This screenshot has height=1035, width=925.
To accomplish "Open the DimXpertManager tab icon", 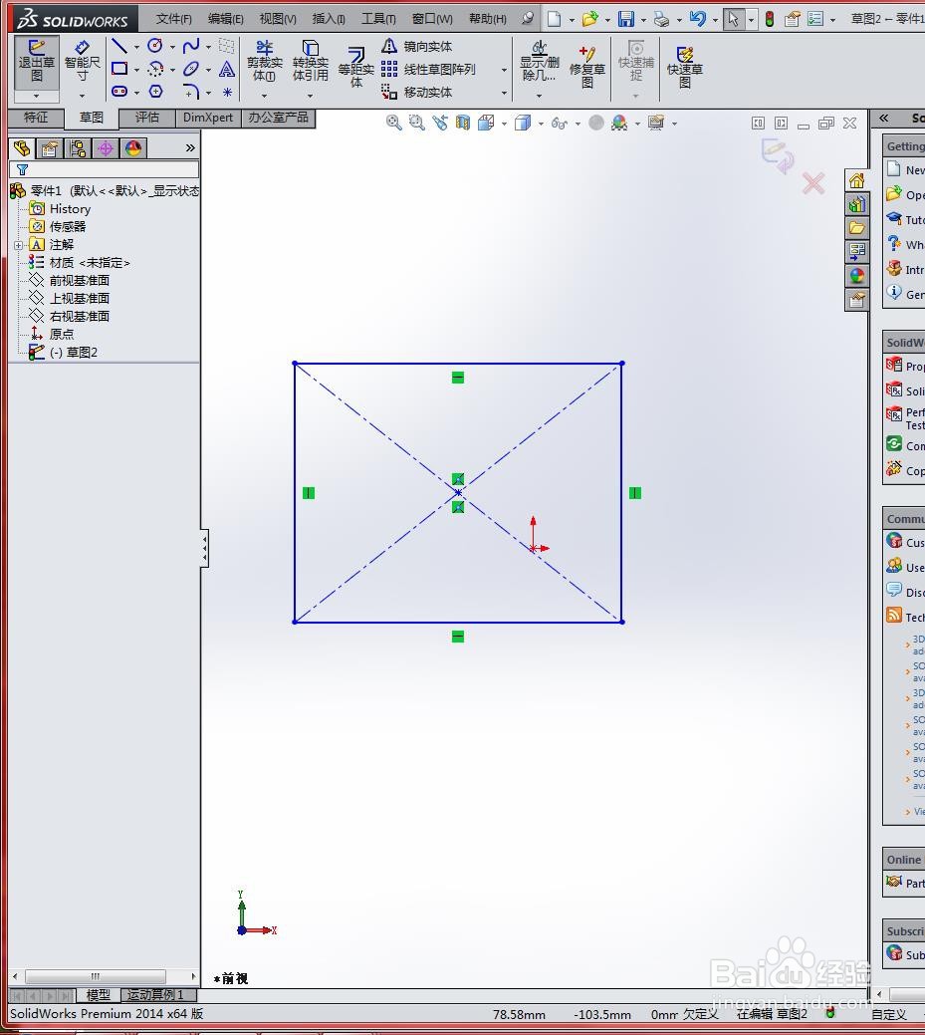I will [x=106, y=148].
